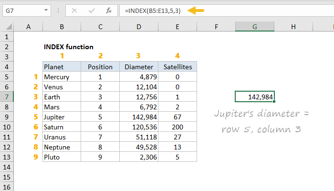Click satellites value 27

tap(177, 137)
